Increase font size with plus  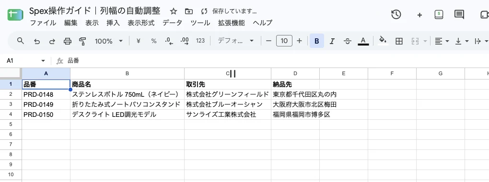[299, 41]
